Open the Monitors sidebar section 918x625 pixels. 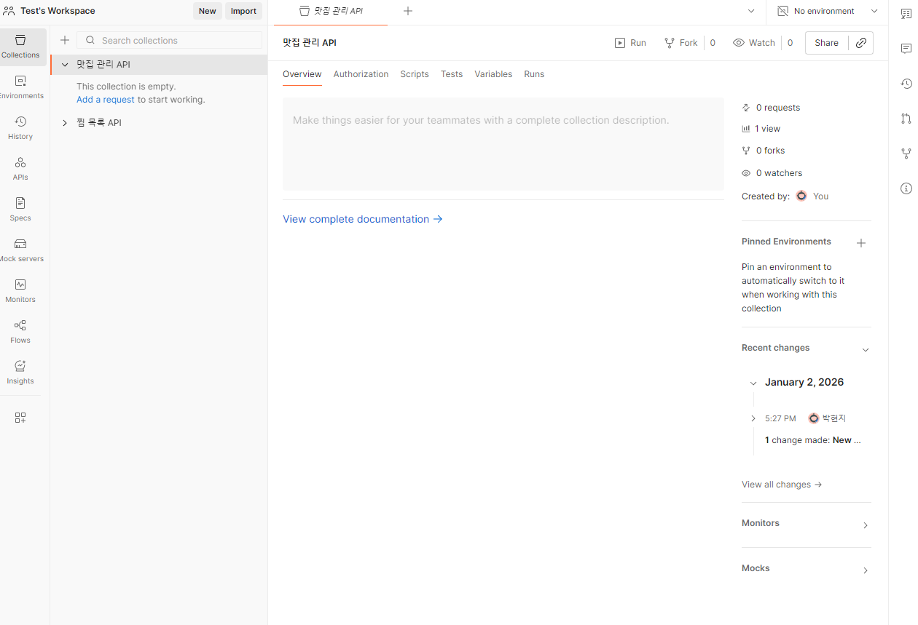point(20,291)
